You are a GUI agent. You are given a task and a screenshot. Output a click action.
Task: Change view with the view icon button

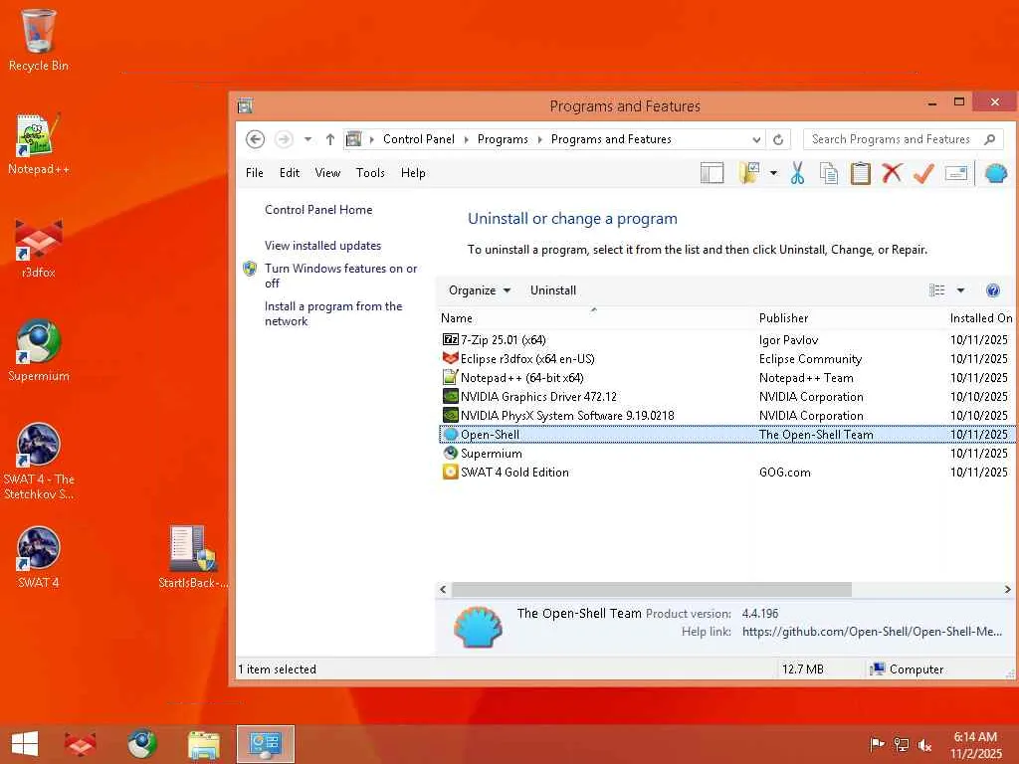click(x=936, y=290)
